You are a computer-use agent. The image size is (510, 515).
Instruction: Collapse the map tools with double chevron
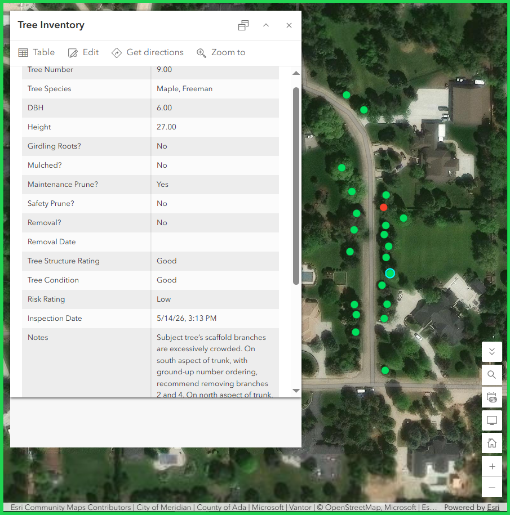coord(491,351)
